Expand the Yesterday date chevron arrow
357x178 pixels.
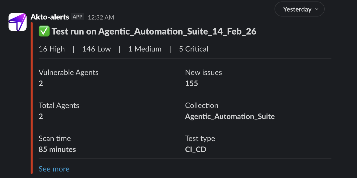[317, 9]
